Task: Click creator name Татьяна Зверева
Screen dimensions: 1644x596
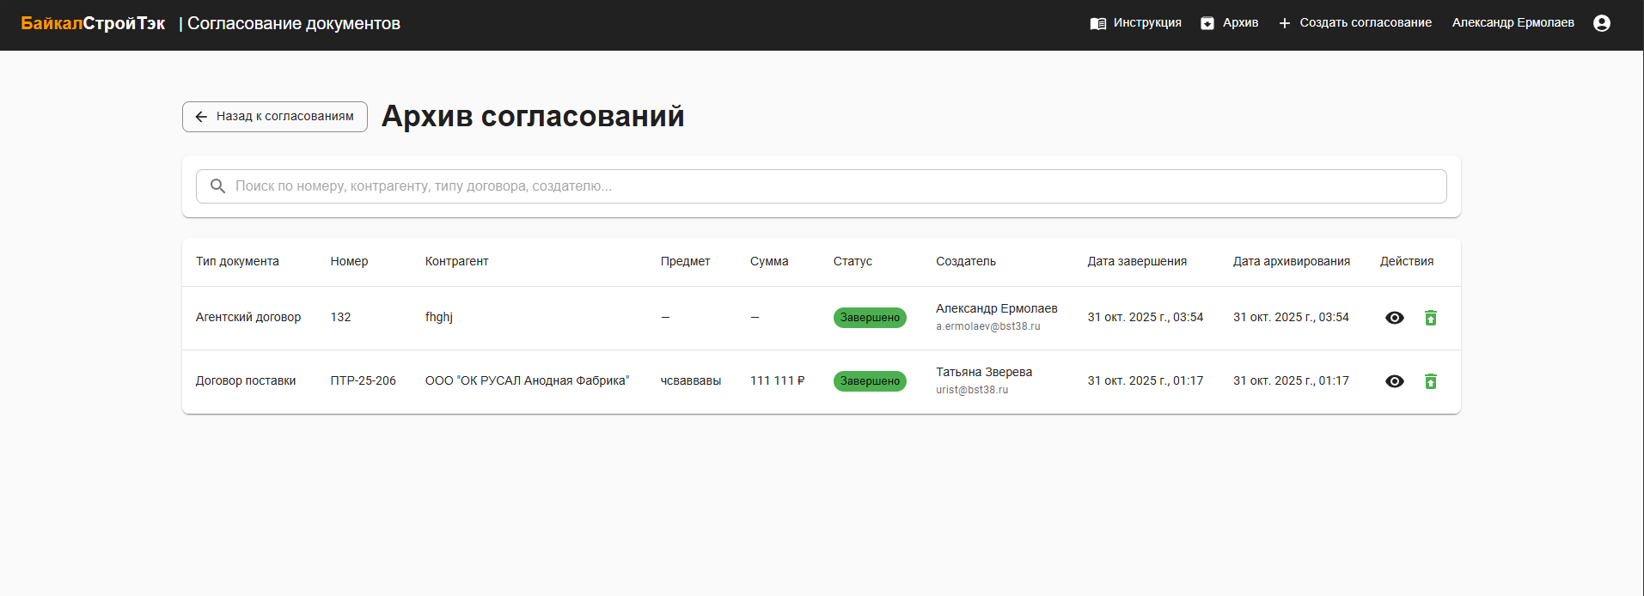Action: (984, 373)
